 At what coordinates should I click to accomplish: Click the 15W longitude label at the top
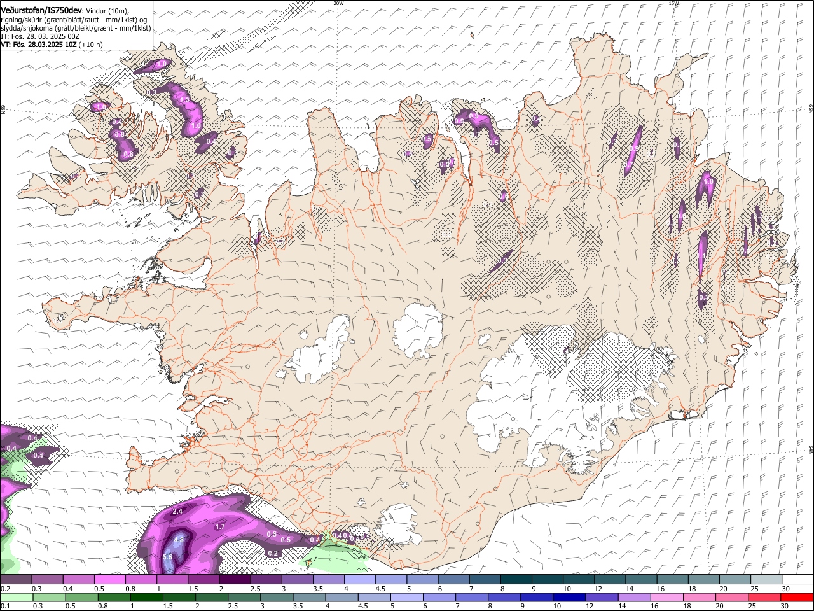pyautogui.click(x=673, y=3)
